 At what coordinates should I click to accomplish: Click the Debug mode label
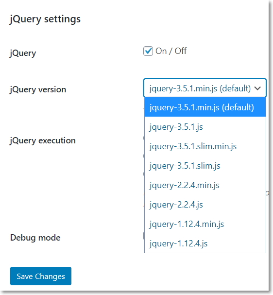(x=35, y=238)
